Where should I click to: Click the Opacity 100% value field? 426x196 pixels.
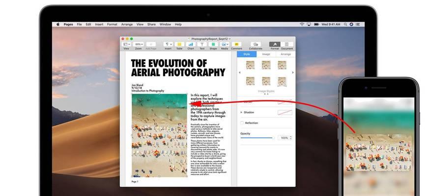tap(284, 138)
